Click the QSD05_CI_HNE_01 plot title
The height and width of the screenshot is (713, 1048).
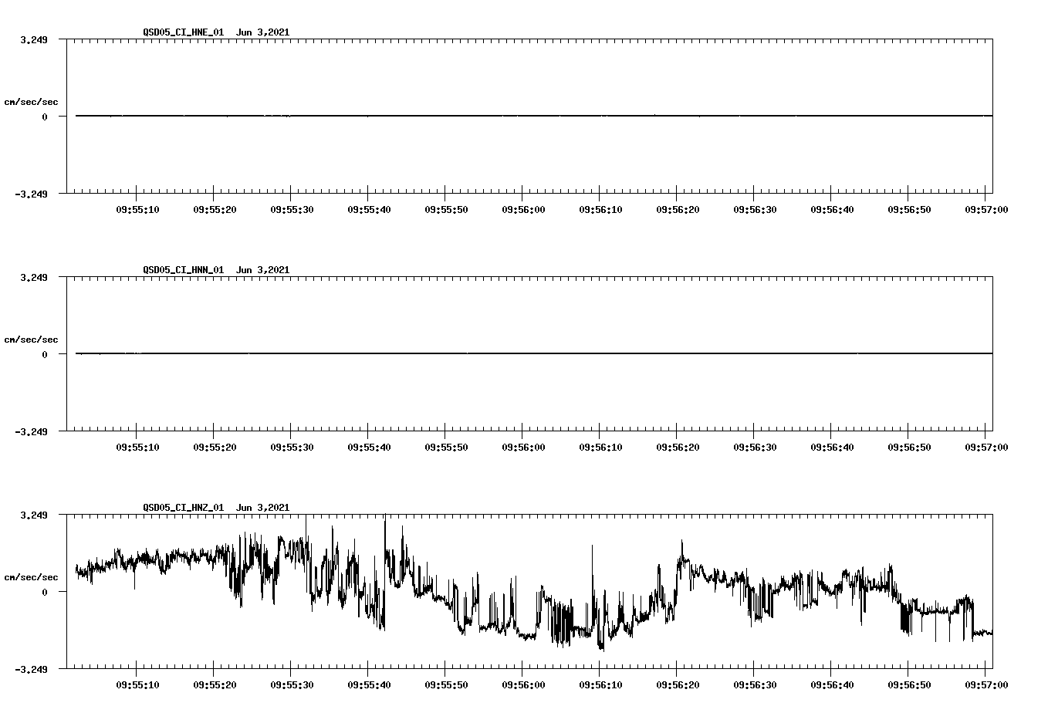pyautogui.click(x=216, y=32)
